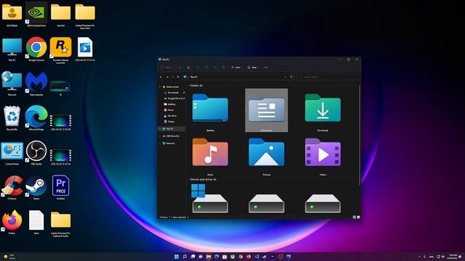Image resolution: width=465 pixels, height=261 pixels.
Task: Select the third hard drive icon in the row
Action: pyautogui.click(x=323, y=203)
